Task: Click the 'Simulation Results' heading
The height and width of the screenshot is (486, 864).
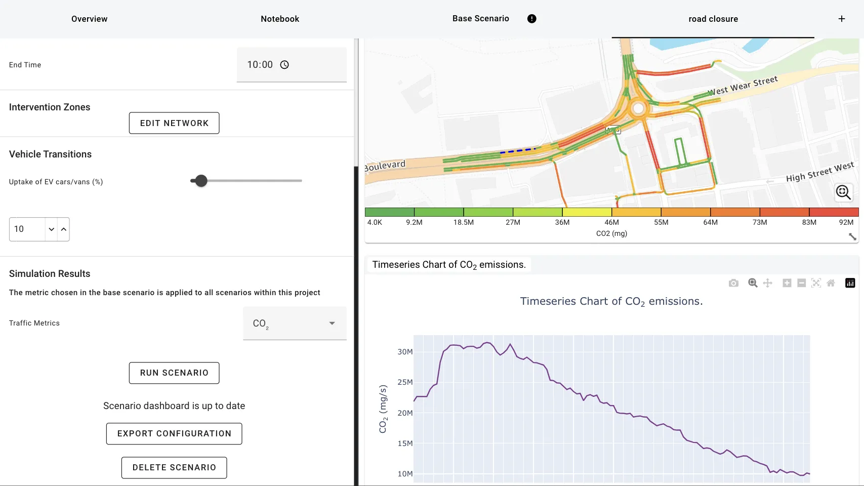Action: click(x=50, y=274)
